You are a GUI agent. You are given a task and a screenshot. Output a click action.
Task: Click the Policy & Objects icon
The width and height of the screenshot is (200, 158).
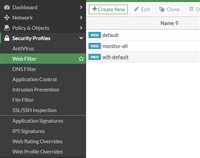tap(7, 28)
